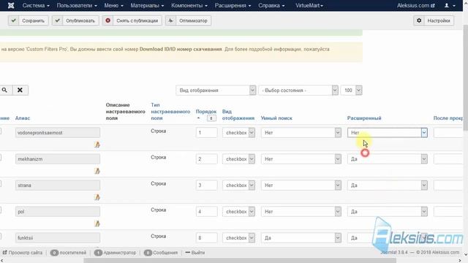Open the VirtueMart menu

coord(309,5)
